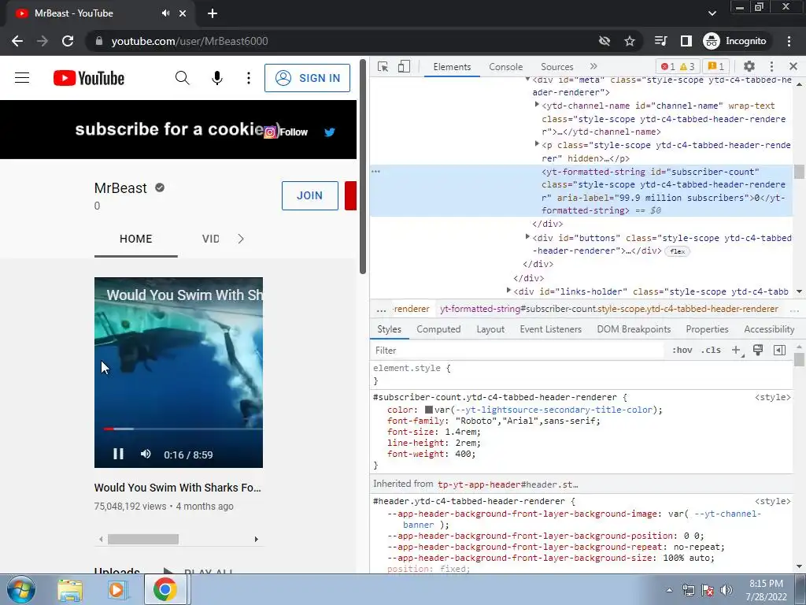Open DevTools customize three-dot menu
This screenshot has width=806, height=605.
pos(771,66)
